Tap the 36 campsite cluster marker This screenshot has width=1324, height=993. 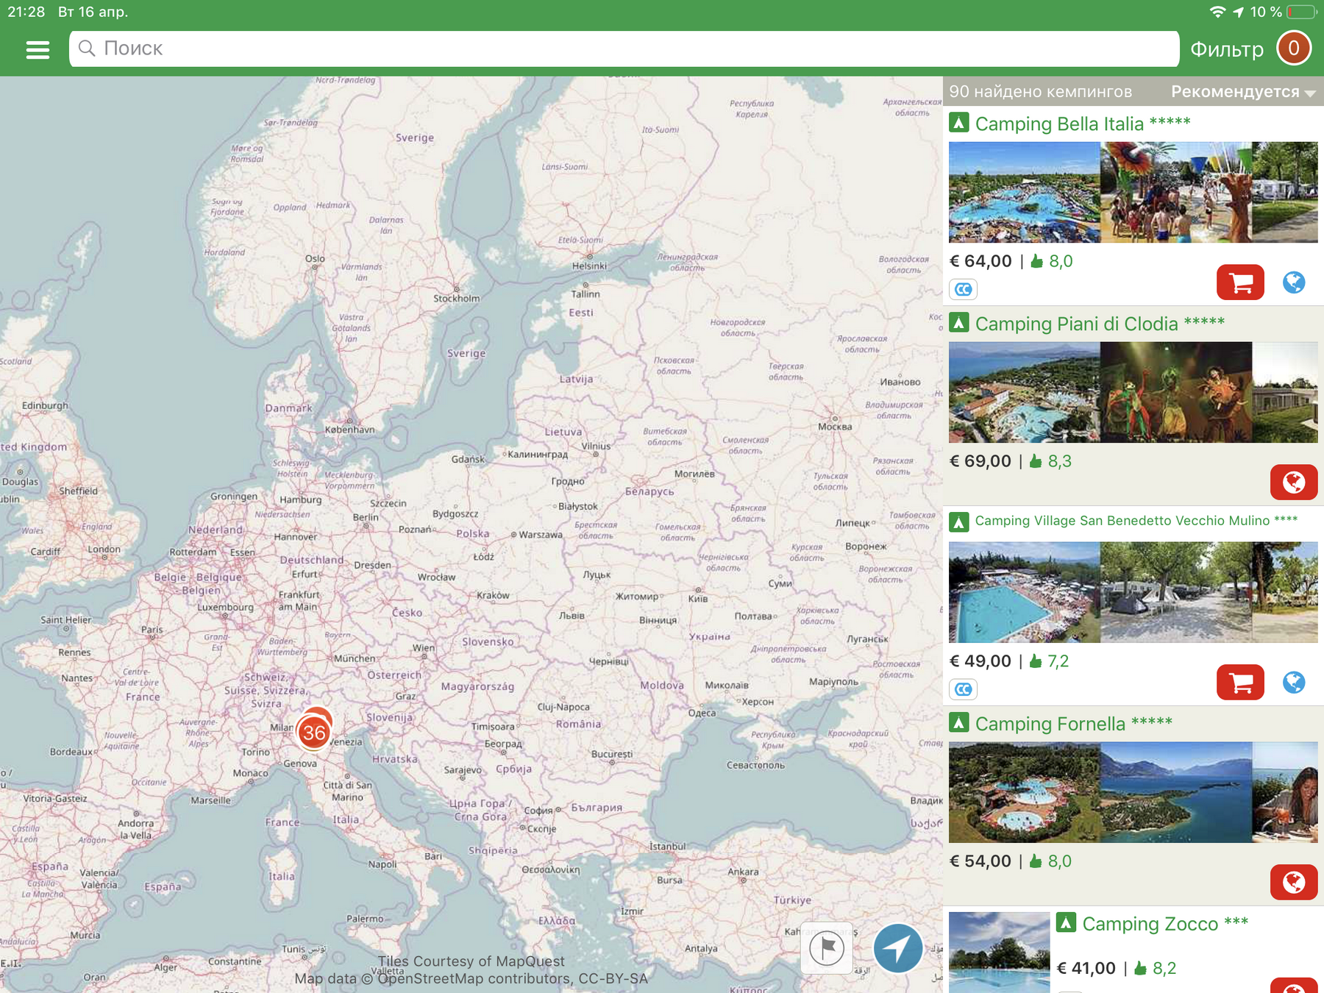point(314,732)
